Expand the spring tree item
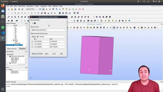This screenshot has width=163, height=92. tap(12, 45)
